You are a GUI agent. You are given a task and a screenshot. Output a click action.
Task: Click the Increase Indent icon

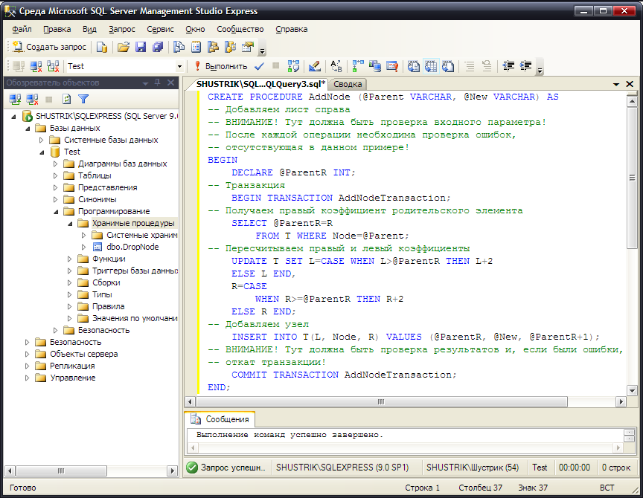tap(525, 66)
